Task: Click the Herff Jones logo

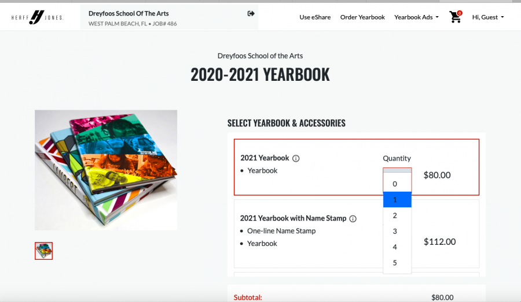Action: [37, 17]
